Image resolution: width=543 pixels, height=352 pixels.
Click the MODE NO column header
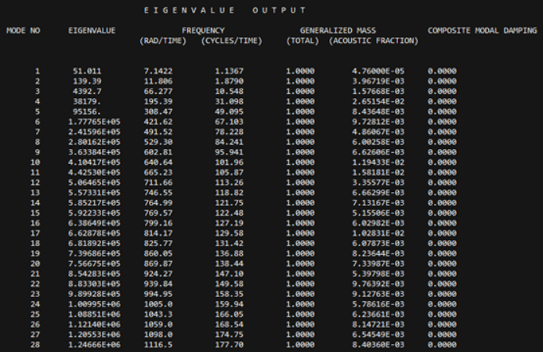point(24,31)
